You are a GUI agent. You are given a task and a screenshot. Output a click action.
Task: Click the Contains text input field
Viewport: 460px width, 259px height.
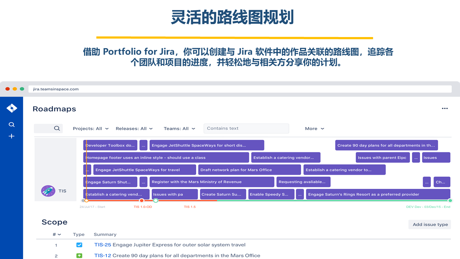tap(246, 128)
